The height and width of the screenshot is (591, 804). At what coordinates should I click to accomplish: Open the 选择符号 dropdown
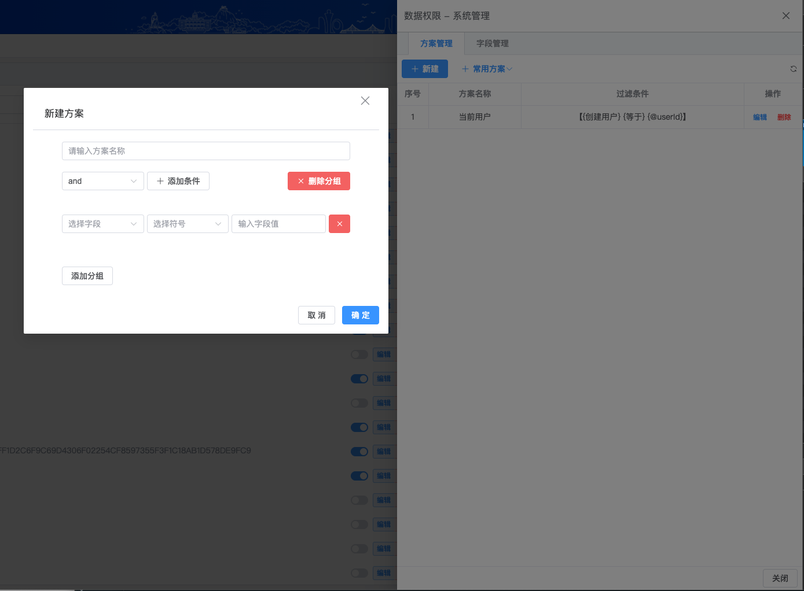(x=188, y=224)
